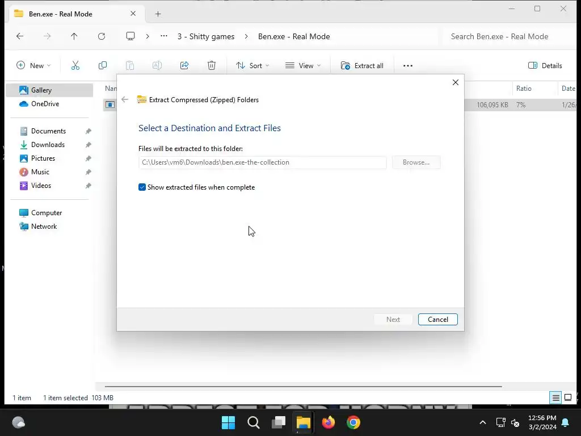This screenshot has width=581, height=436.
Task: Unpin Downloads using its pin icon
Action: 88,145
